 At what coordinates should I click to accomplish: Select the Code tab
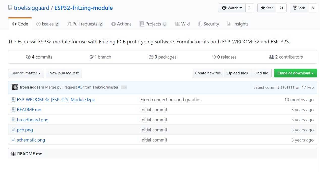20,24
